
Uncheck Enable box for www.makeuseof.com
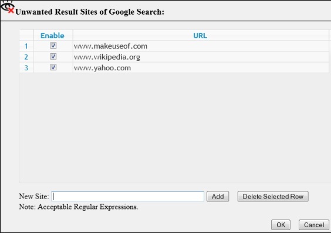[53, 46]
